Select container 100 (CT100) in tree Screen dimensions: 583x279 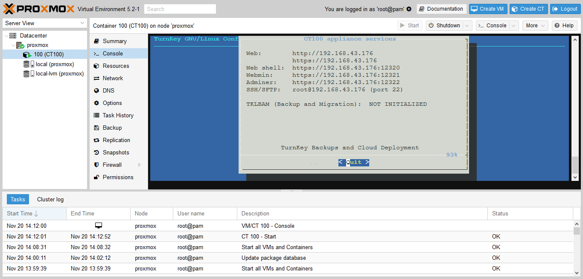click(x=45, y=55)
